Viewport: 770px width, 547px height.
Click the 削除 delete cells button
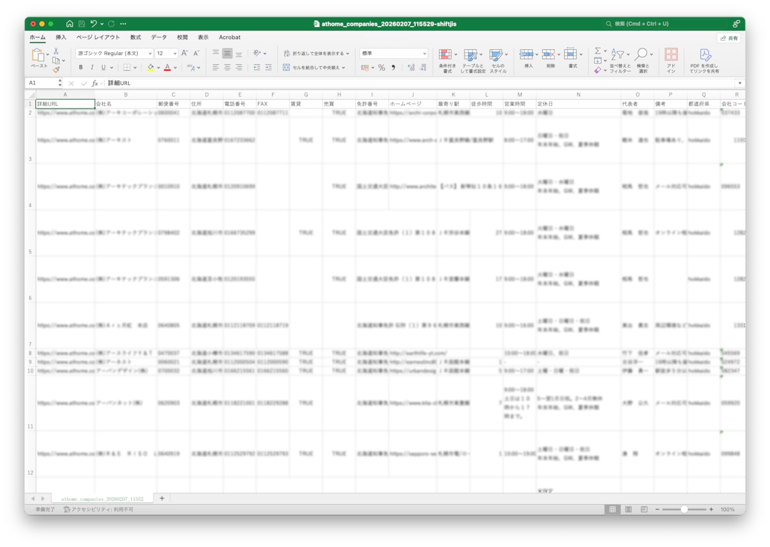coord(550,59)
